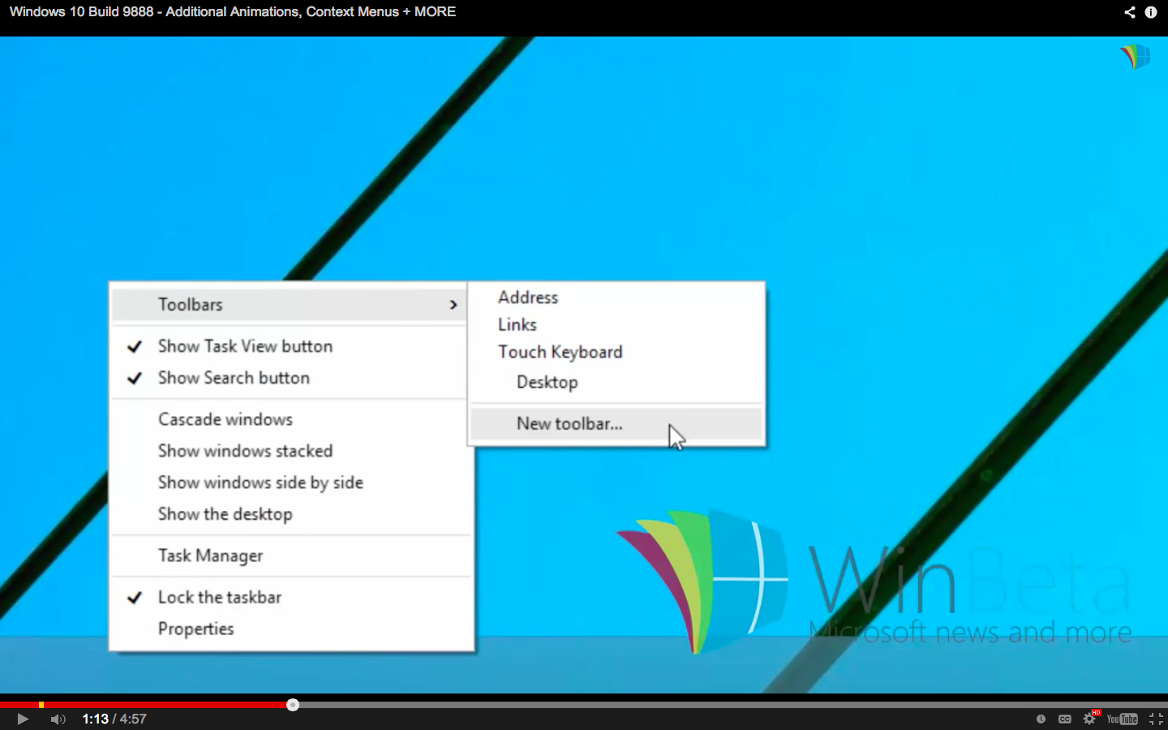Viewport: 1168px width, 730px height.
Task: Expand the Toolbars submenu arrow
Action: click(x=453, y=305)
